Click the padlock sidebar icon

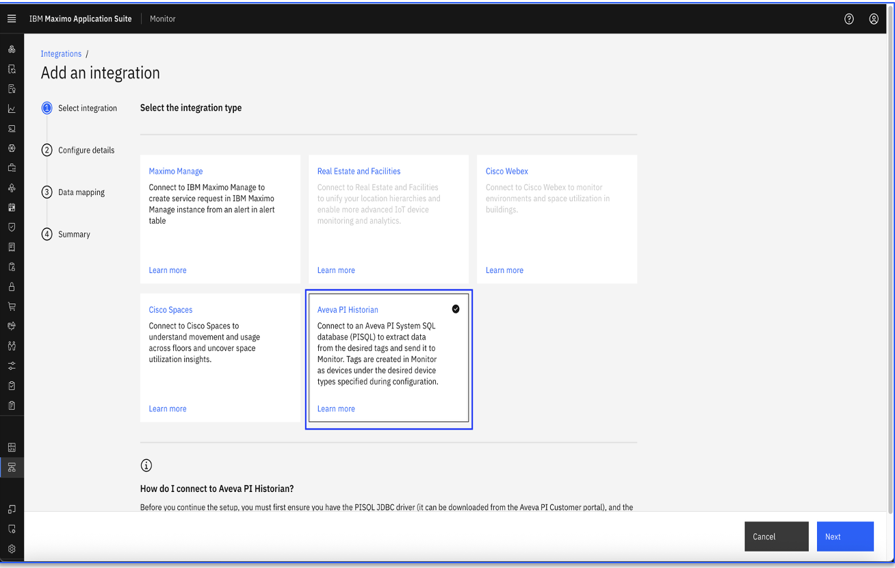12,287
